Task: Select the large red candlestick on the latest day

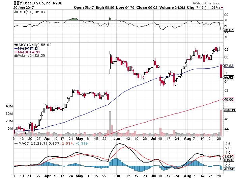Action: 221,71
